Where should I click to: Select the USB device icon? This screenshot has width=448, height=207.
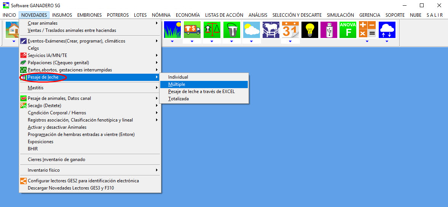point(329,30)
